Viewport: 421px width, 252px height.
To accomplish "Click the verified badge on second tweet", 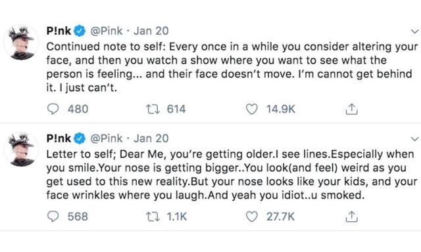I will pyautogui.click(x=80, y=138).
